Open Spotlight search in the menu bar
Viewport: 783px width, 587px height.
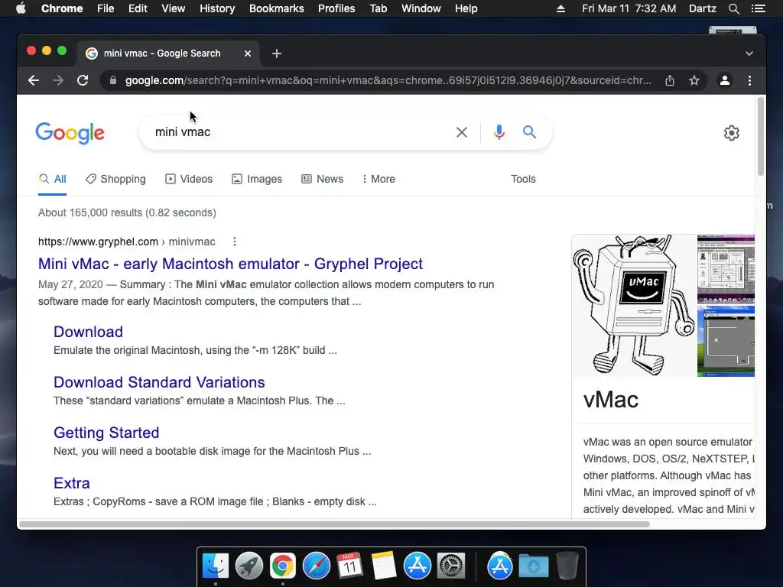733,8
